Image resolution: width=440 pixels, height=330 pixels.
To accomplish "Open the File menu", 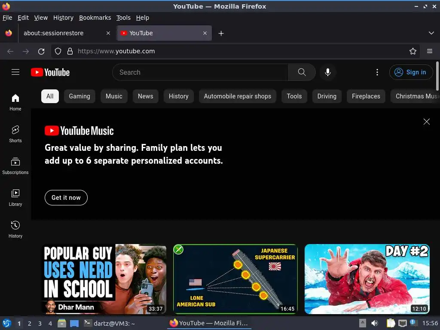I will coord(7,18).
